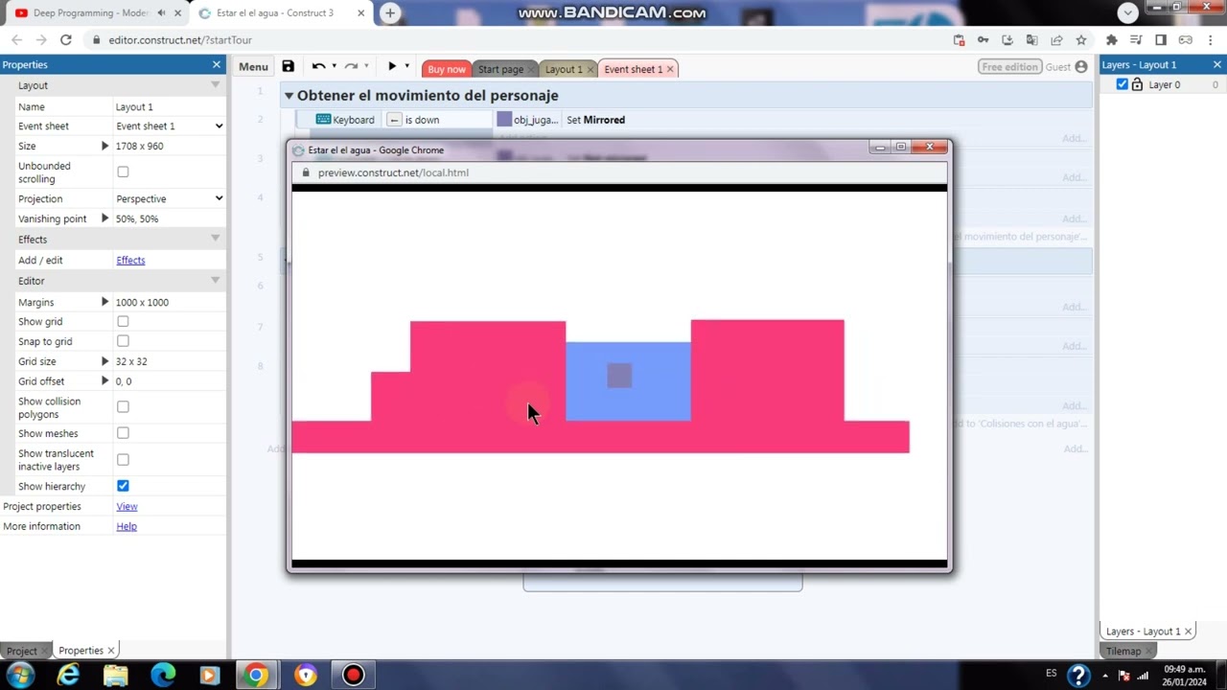Open the Menu button
This screenshot has height=690, width=1227.
click(x=253, y=67)
